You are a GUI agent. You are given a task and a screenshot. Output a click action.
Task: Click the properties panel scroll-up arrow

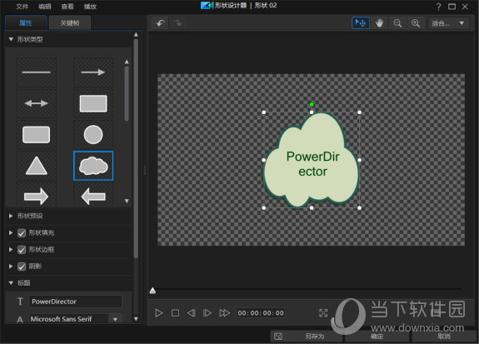point(136,35)
